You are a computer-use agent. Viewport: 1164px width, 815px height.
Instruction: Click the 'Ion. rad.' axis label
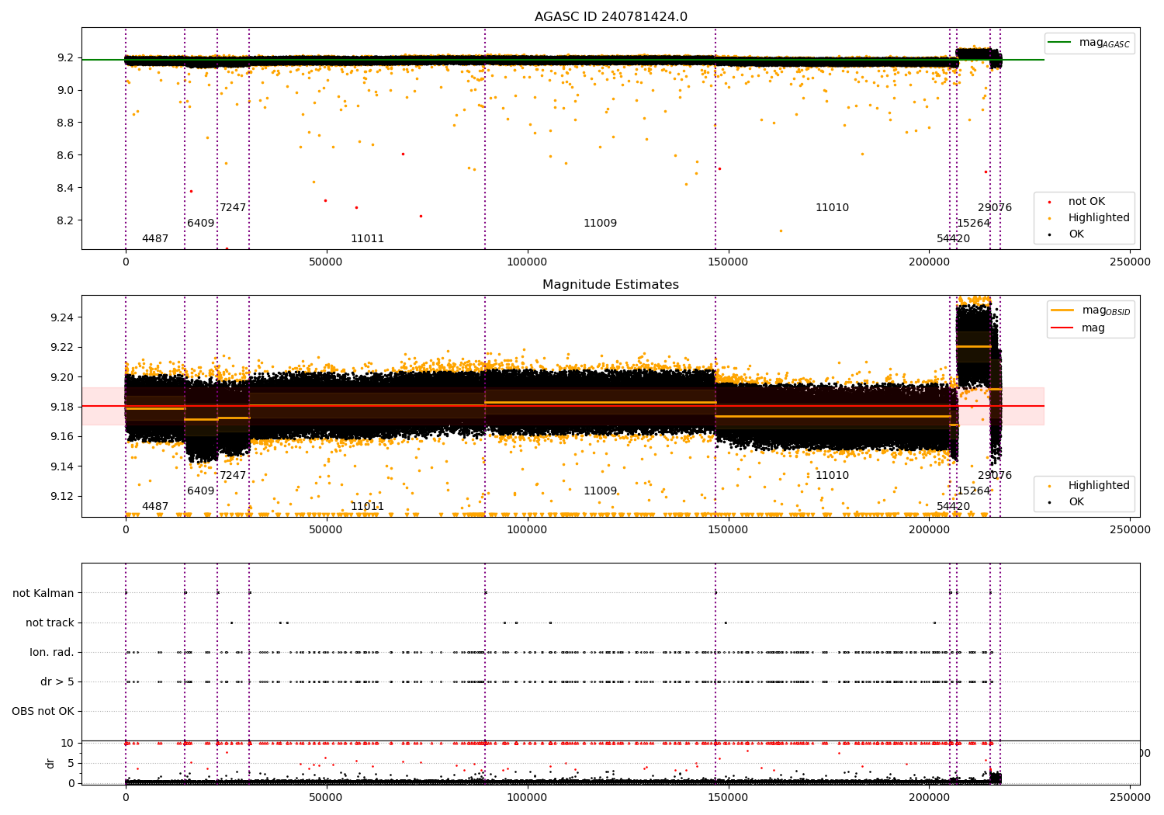click(52, 652)
